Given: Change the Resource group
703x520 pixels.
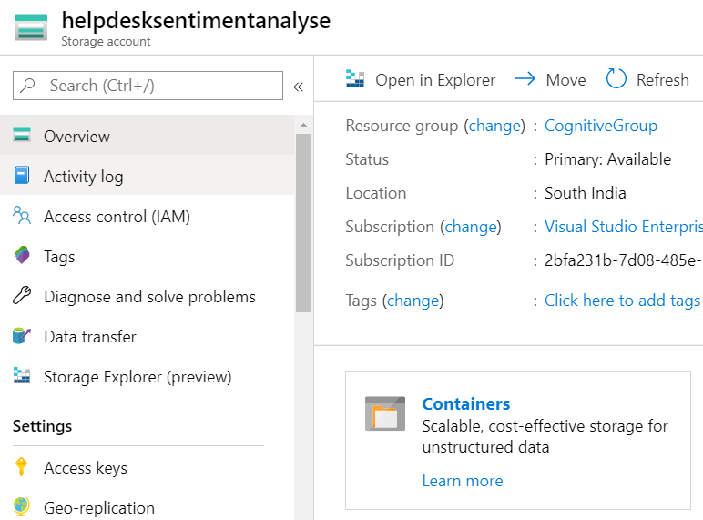Looking at the screenshot, I should click(x=494, y=126).
